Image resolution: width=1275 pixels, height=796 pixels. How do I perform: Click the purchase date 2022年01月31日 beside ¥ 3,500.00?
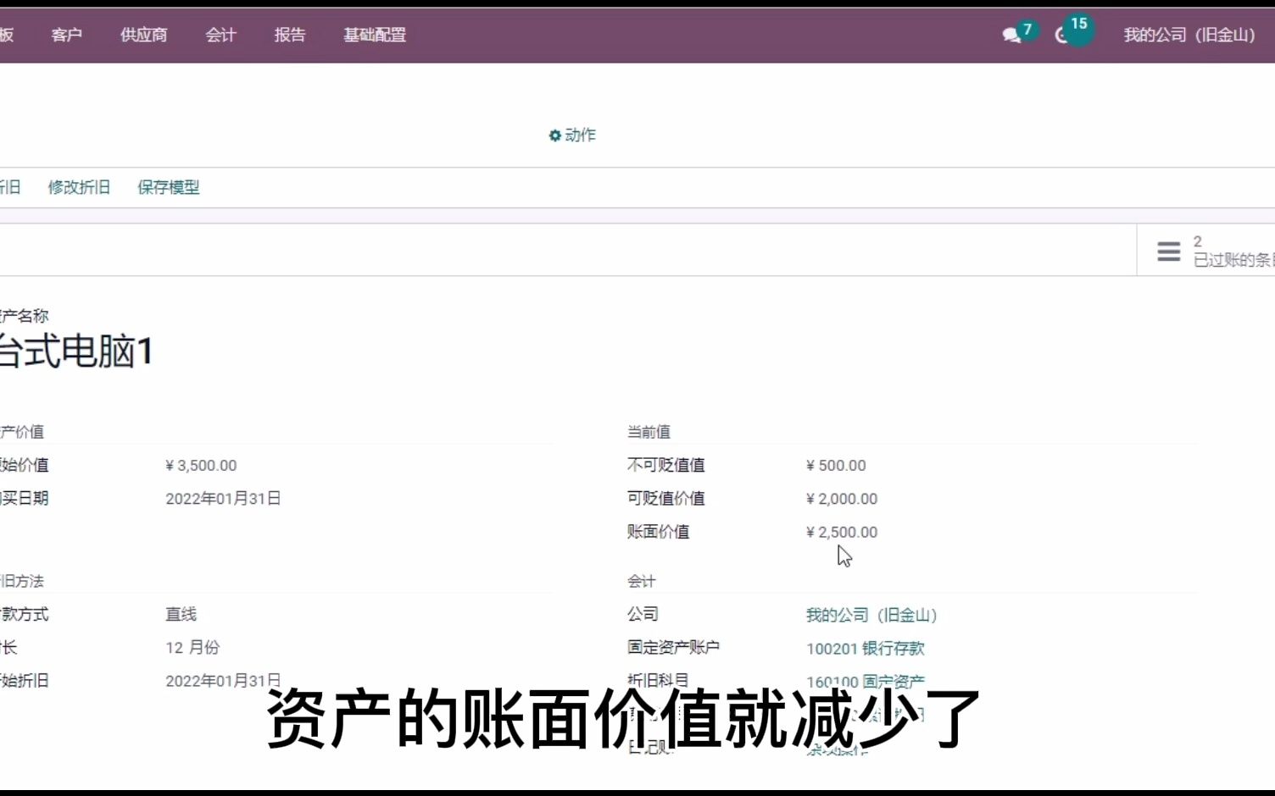(x=223, y=499)
